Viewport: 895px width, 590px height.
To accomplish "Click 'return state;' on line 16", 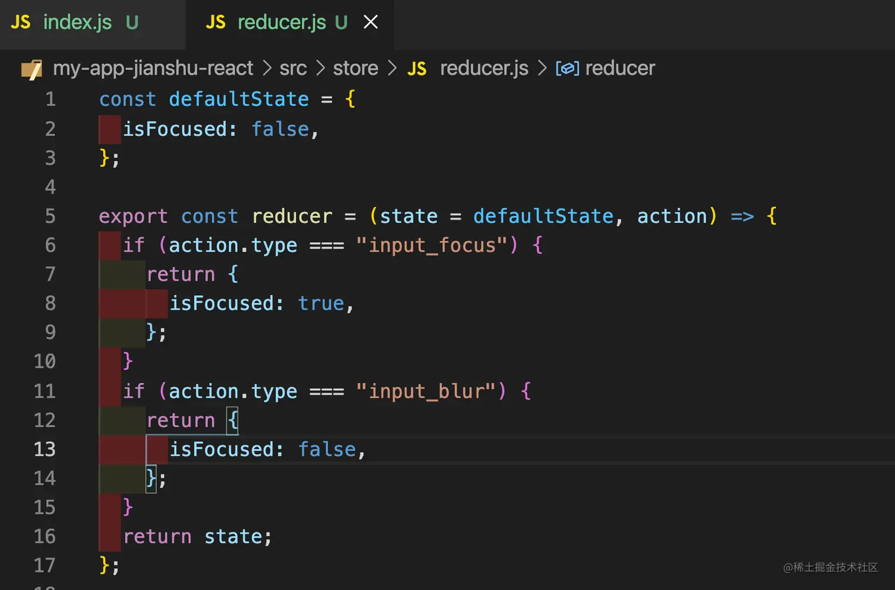I will click(x=197, y=537).
